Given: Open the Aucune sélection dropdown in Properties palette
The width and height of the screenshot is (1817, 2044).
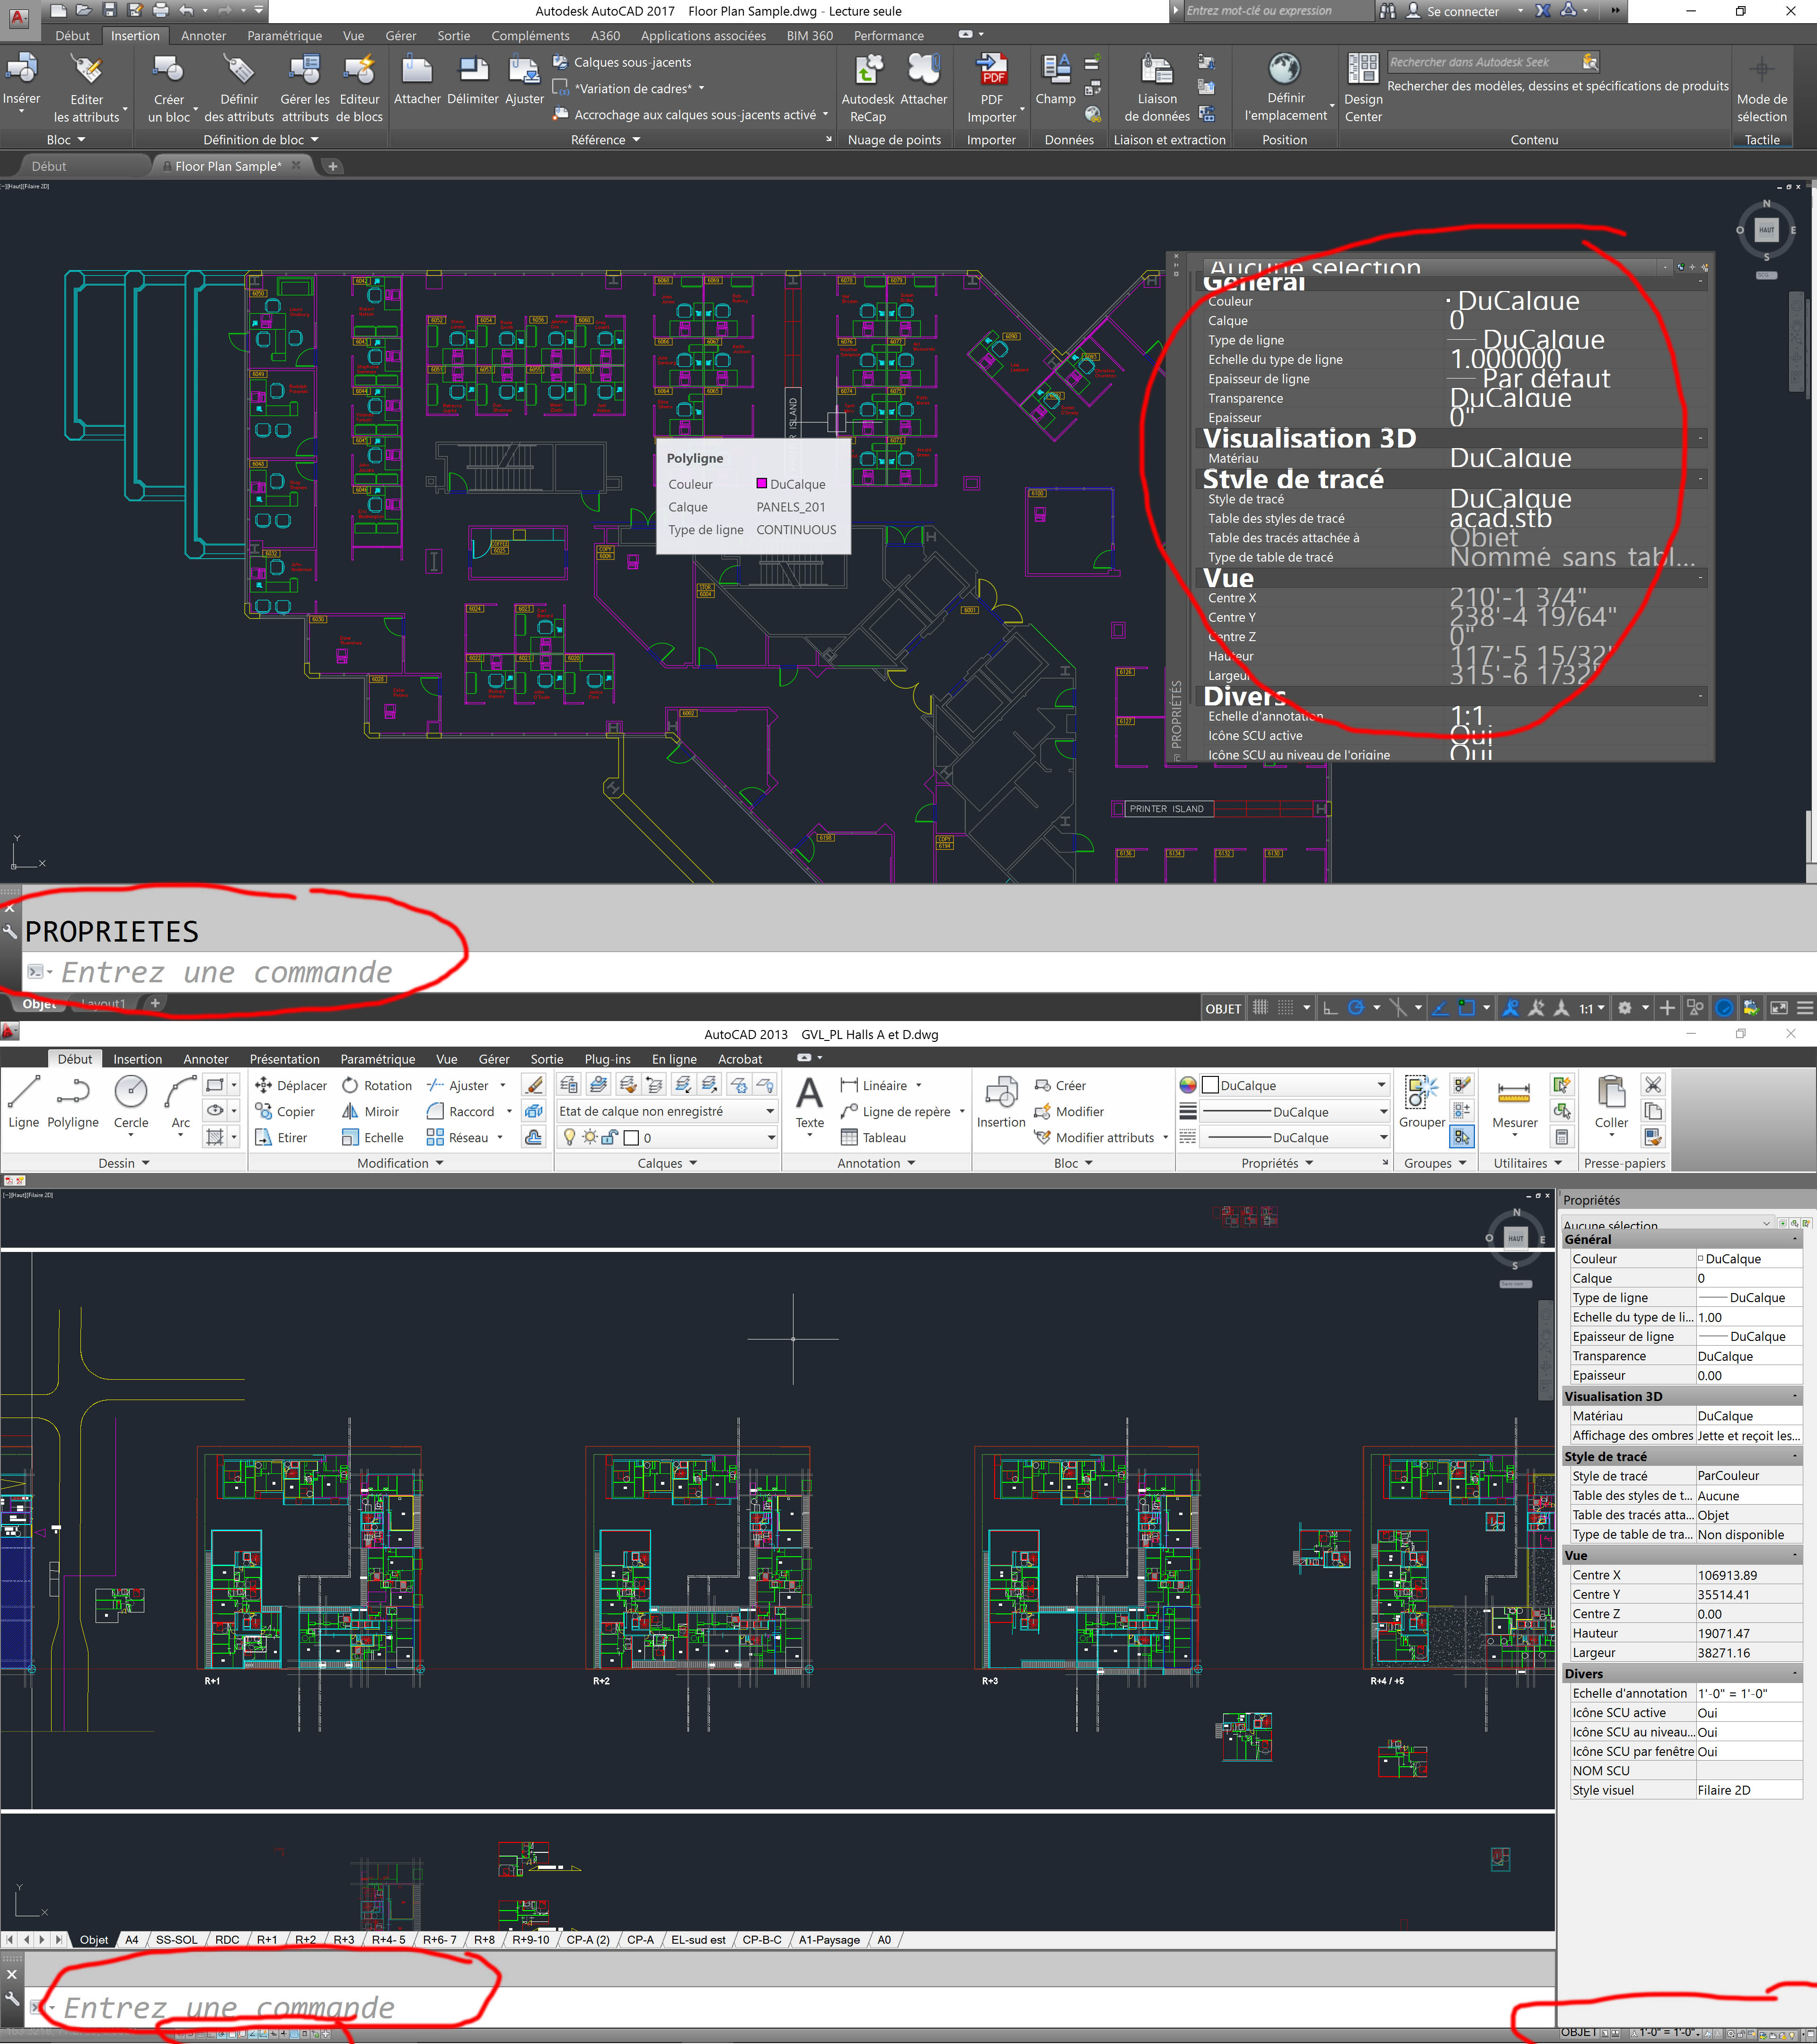Looking at the screenshot, I should [1766, 1224].
